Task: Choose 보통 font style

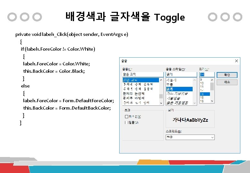Action: point(179,85)
